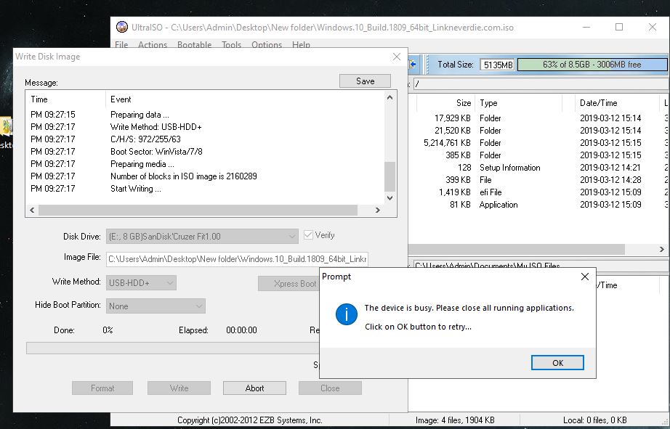
Task: Open the Options menu
Action: [x=267, y=45]
